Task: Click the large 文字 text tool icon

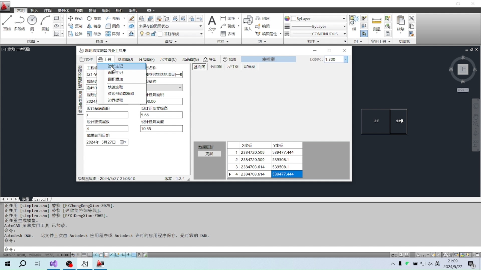Action: (x=212, y=21)
